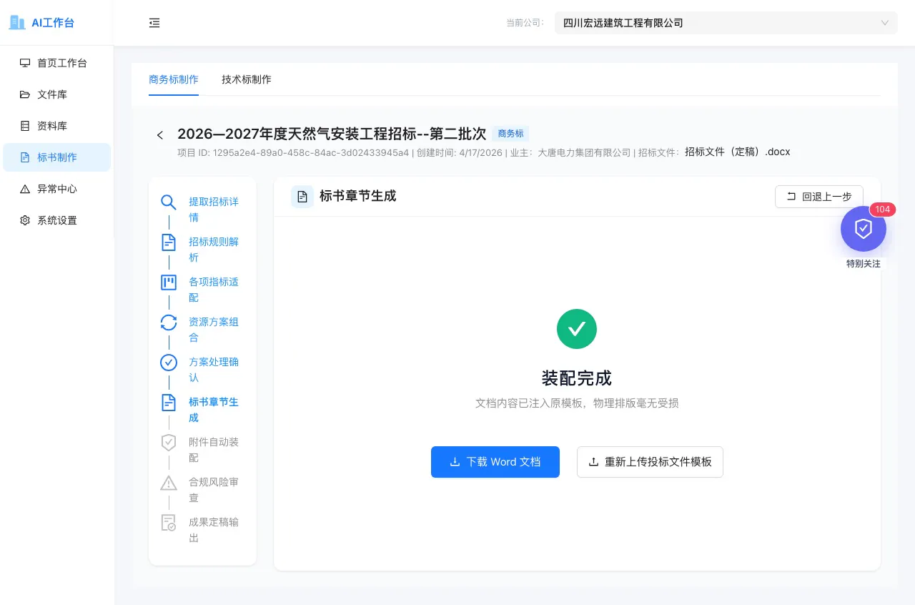Switch to the 商务标制作 tab

point(174,79)
